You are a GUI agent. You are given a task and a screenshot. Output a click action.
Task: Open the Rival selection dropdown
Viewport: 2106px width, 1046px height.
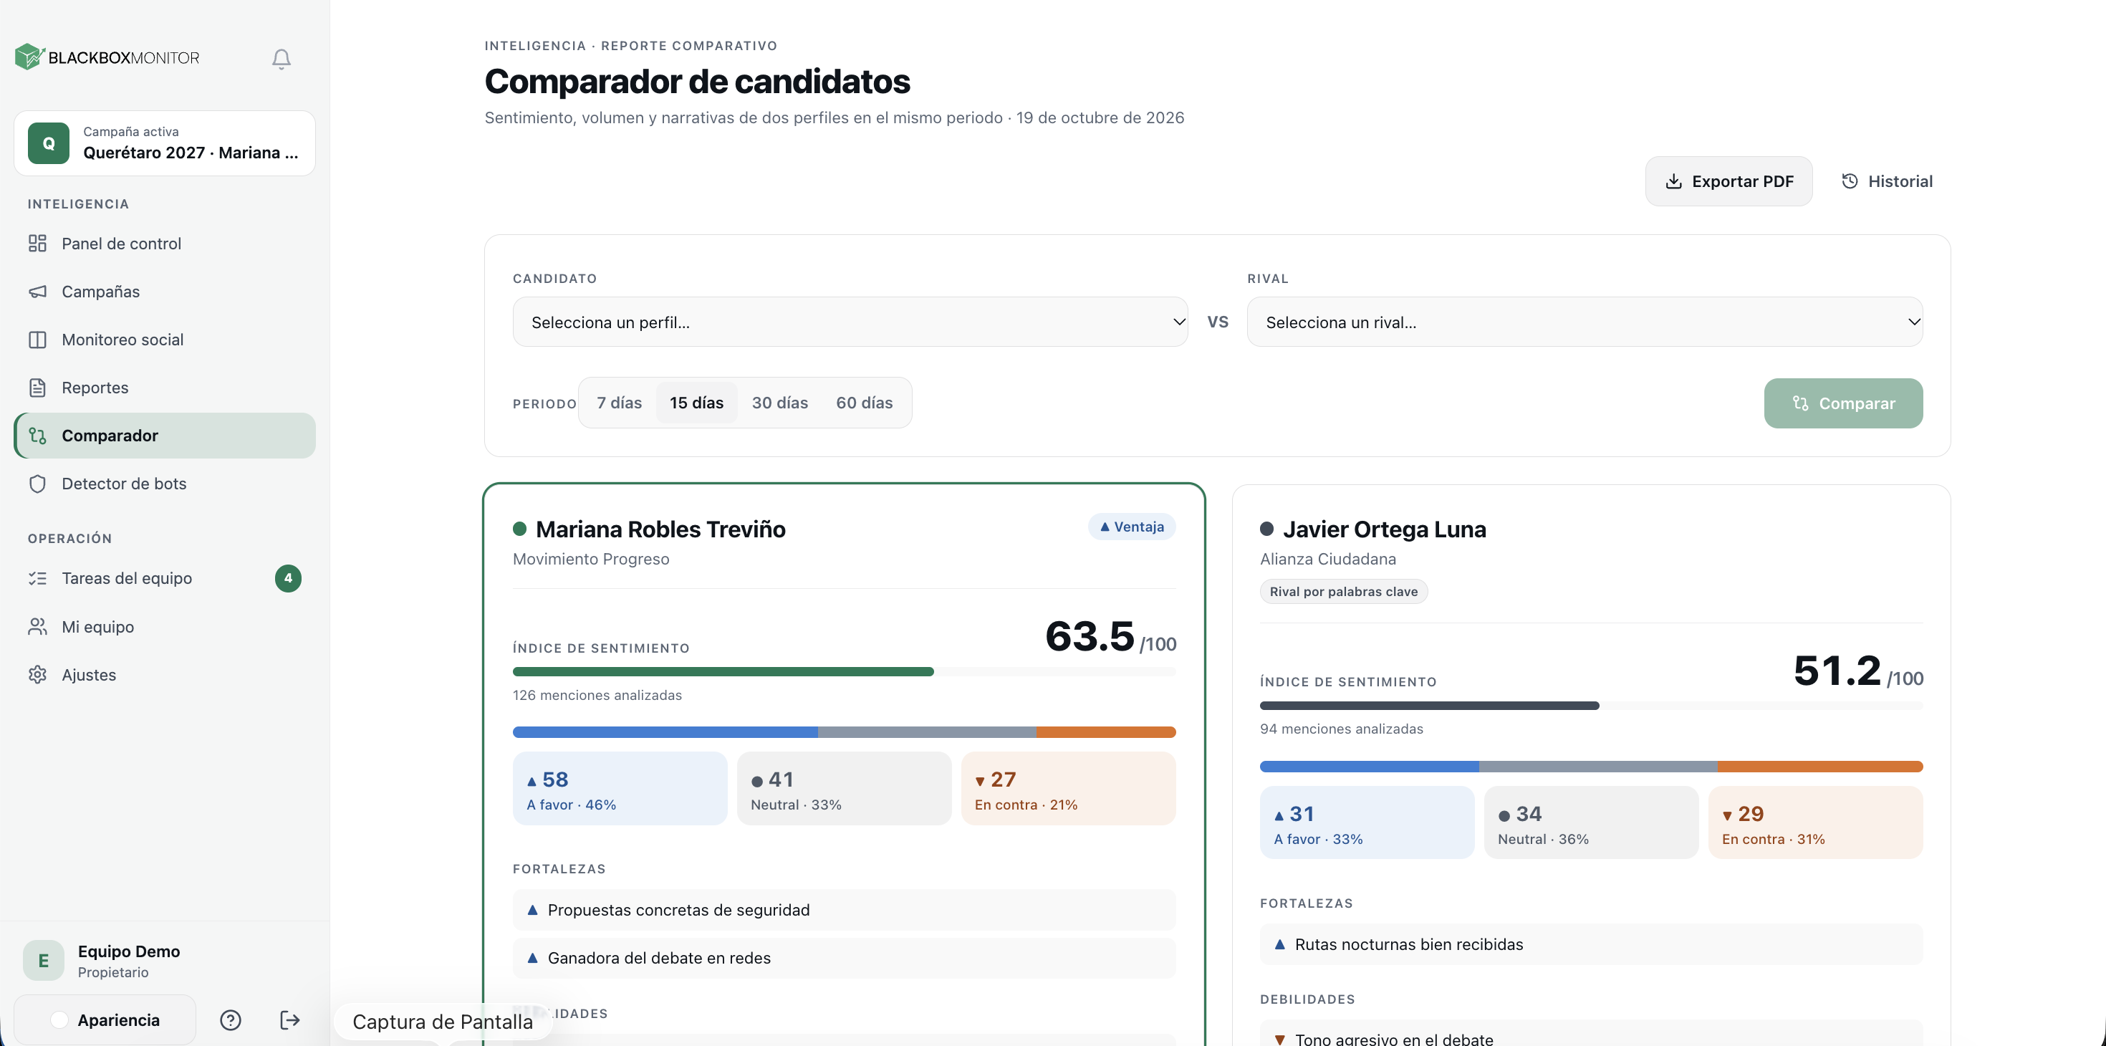(1585, 322)
